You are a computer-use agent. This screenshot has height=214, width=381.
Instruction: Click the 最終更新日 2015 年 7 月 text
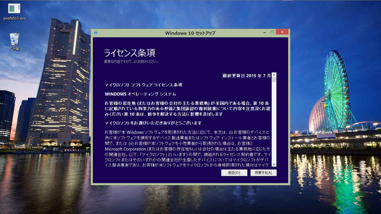247,76
